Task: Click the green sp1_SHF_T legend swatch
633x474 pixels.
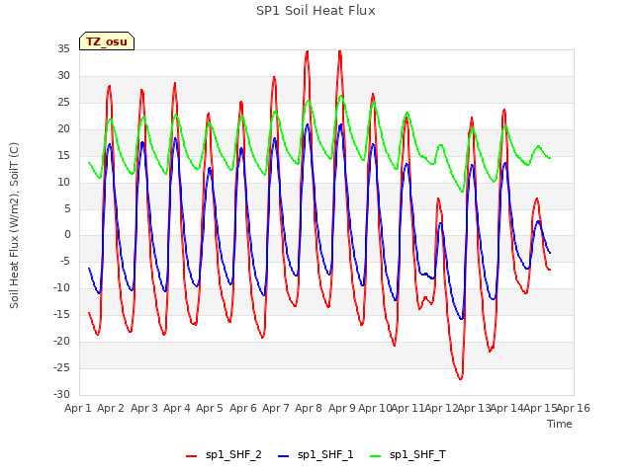Action: 376,456
